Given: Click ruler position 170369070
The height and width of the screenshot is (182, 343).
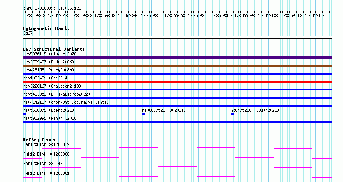Looking at the screenshot, I should pyautogui.click(x=198, y=15).
